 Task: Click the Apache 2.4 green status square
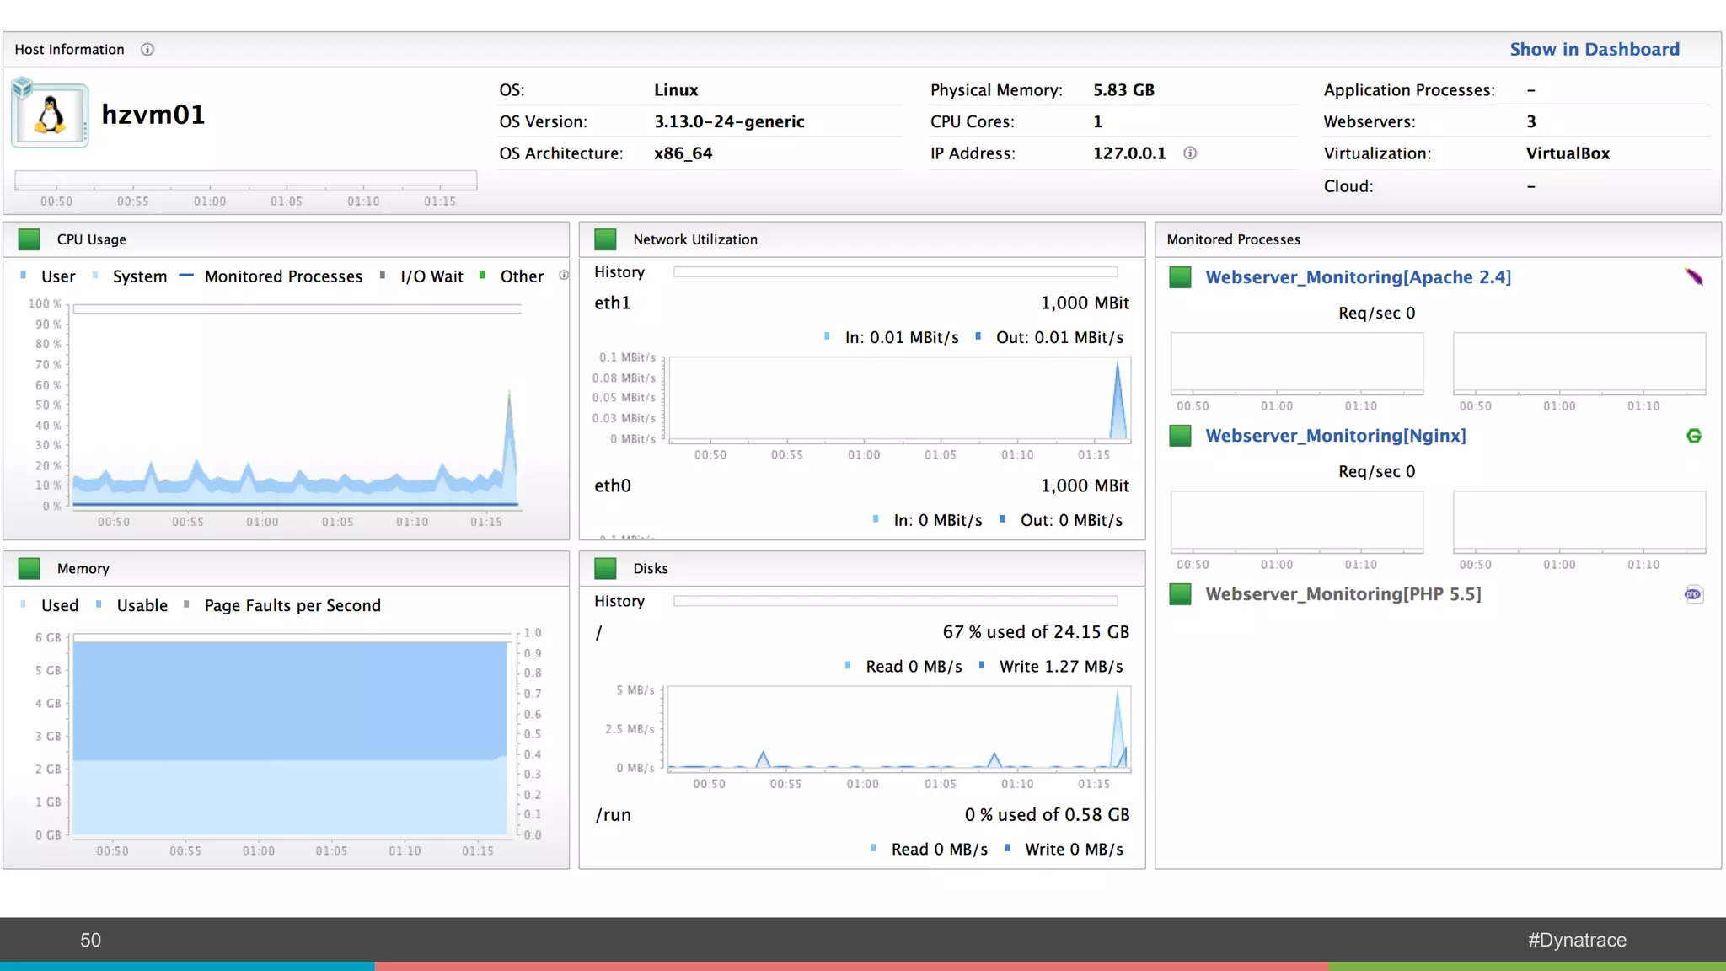[x=1181, y=277]
